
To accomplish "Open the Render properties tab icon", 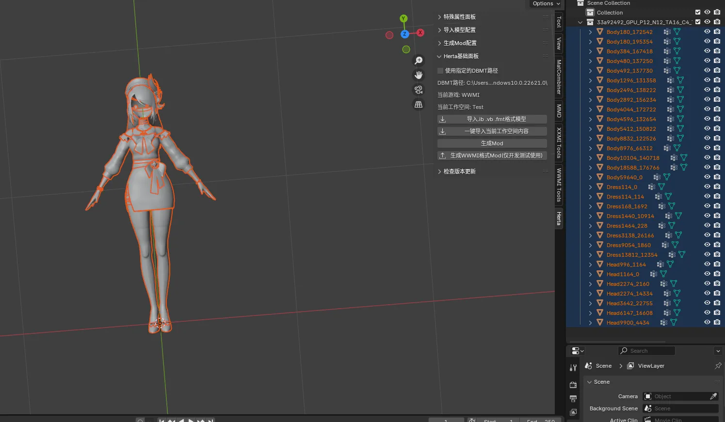I will tap(573, 385).
